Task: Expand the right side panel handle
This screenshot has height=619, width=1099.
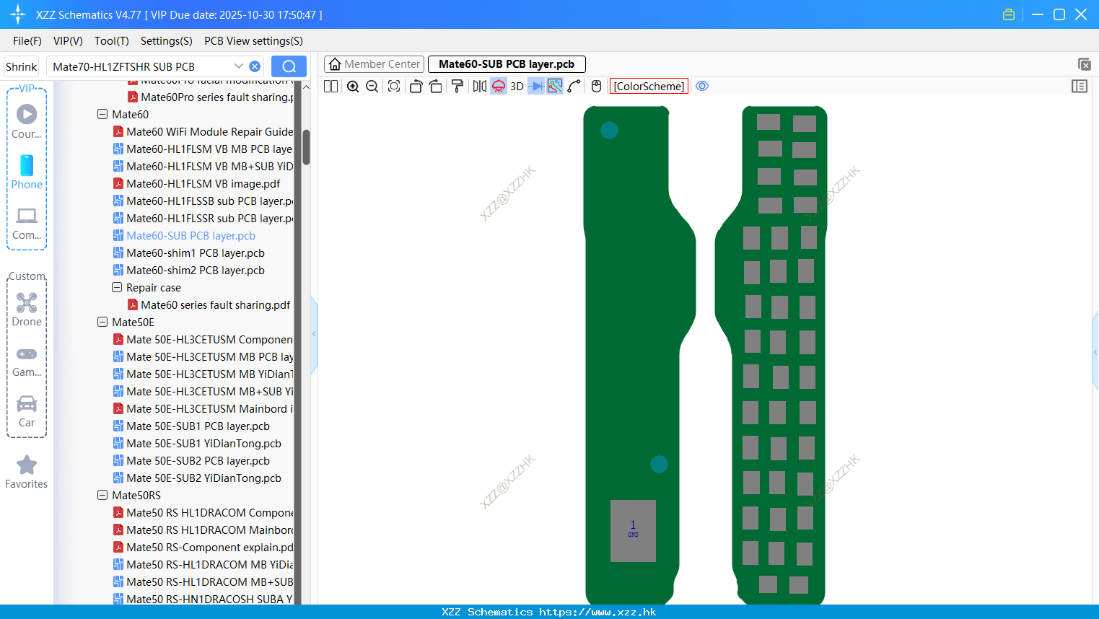Action: point(1095,352)
